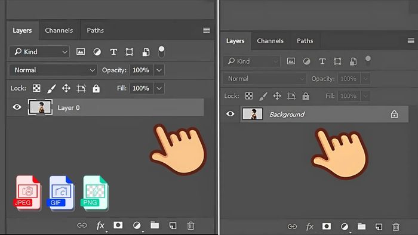Switch to Channels tab in right panel
This screenshot has width=418, height=235.
coord(270,41)
